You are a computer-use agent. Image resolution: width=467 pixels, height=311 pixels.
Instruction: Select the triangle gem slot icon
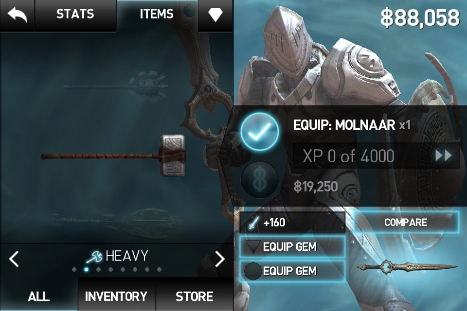click(253, 247)
